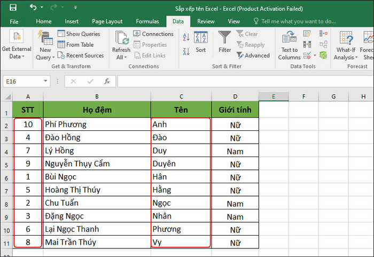This screenshot has width=374, height=257.
Task: Open the Review ribbon tab
Action: [x=206, y=21]
